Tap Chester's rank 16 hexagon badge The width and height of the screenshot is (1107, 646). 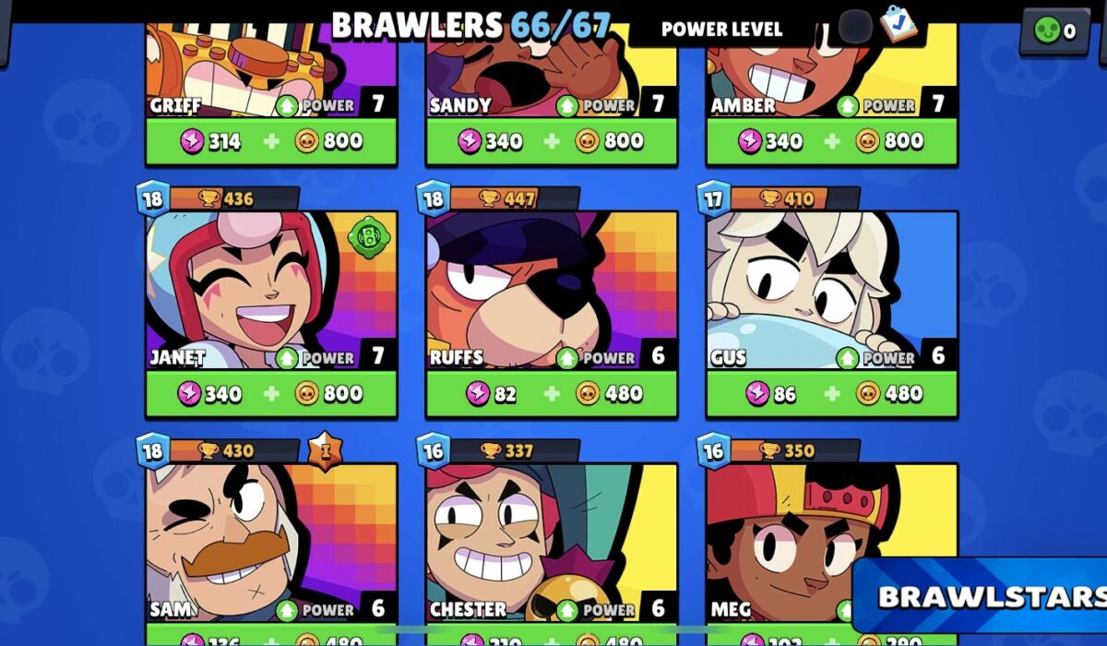[x=434, y=450]
